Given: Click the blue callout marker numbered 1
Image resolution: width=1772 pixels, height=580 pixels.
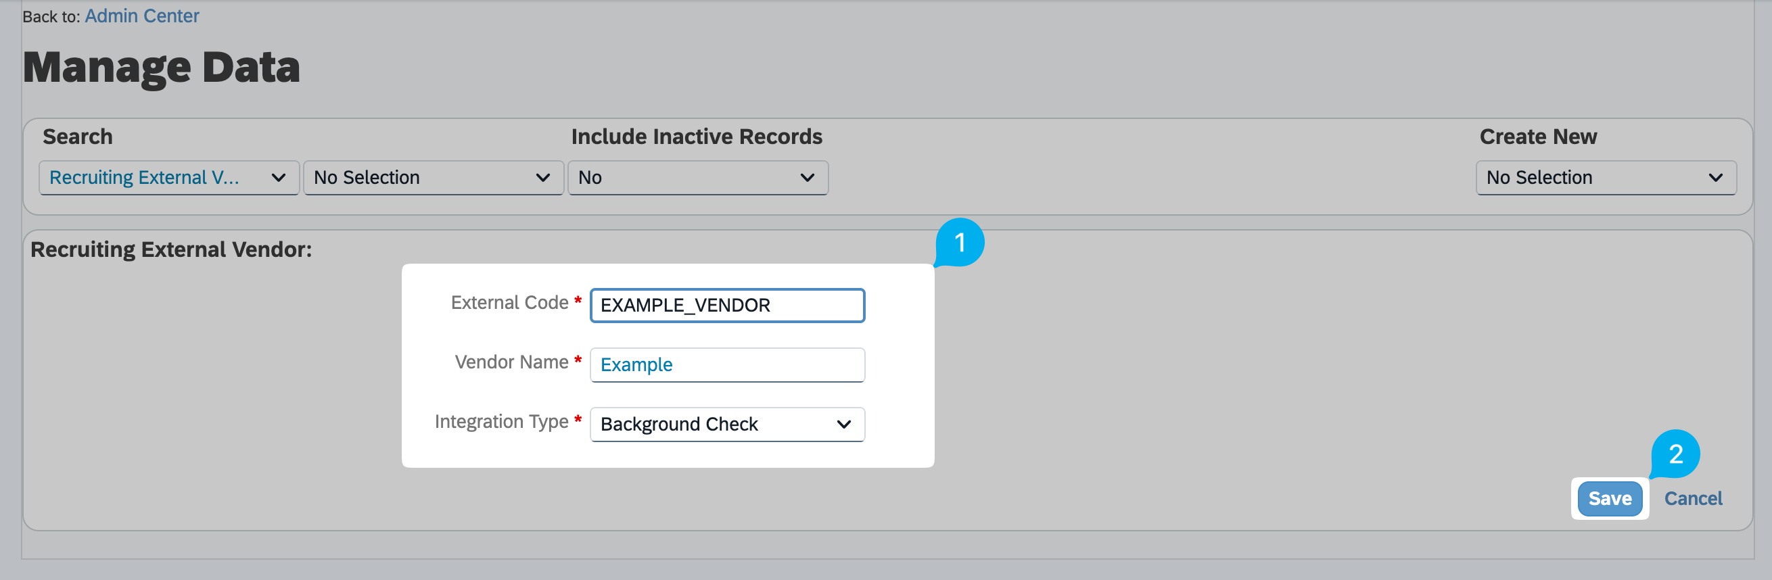Looking at the screenshot, I should click(x=960, y=243).
